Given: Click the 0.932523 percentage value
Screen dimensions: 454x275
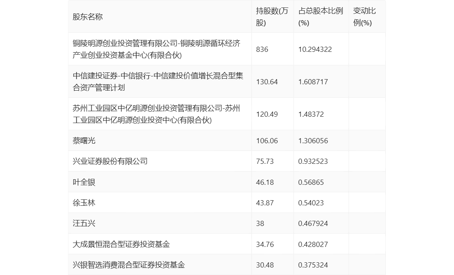Looking at the screenshot, I should [313, 161].
